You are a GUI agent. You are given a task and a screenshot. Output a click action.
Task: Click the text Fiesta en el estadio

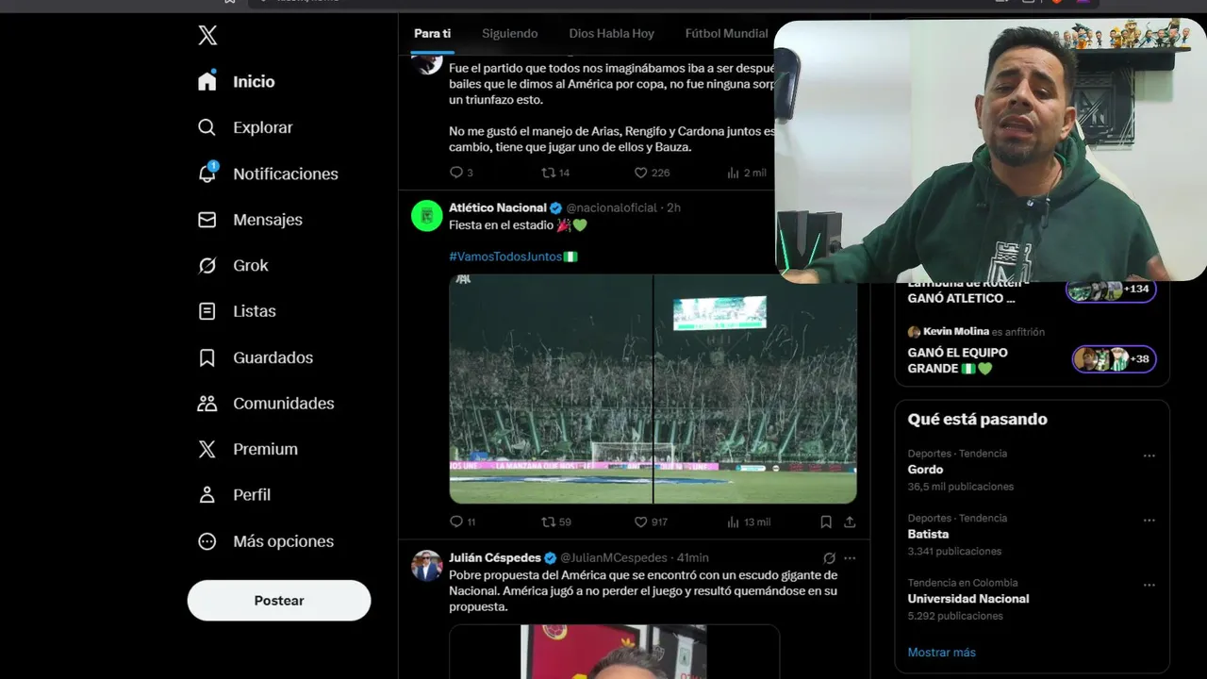(501, 225)
